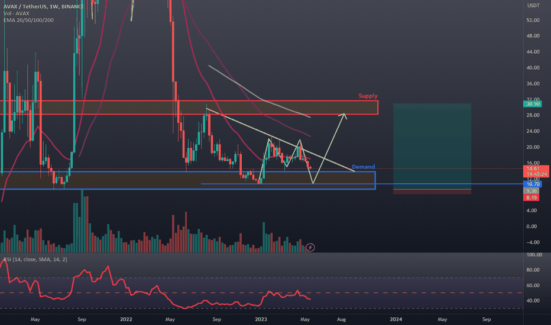Select the blue Demand zone rectangle
The width and height of the screenshot is (551, 325).
[187, 180]
